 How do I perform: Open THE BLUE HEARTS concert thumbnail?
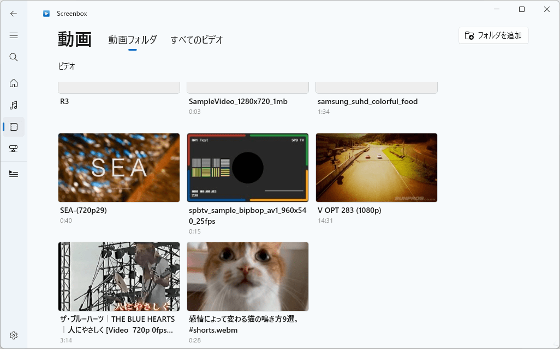point(119,277)
